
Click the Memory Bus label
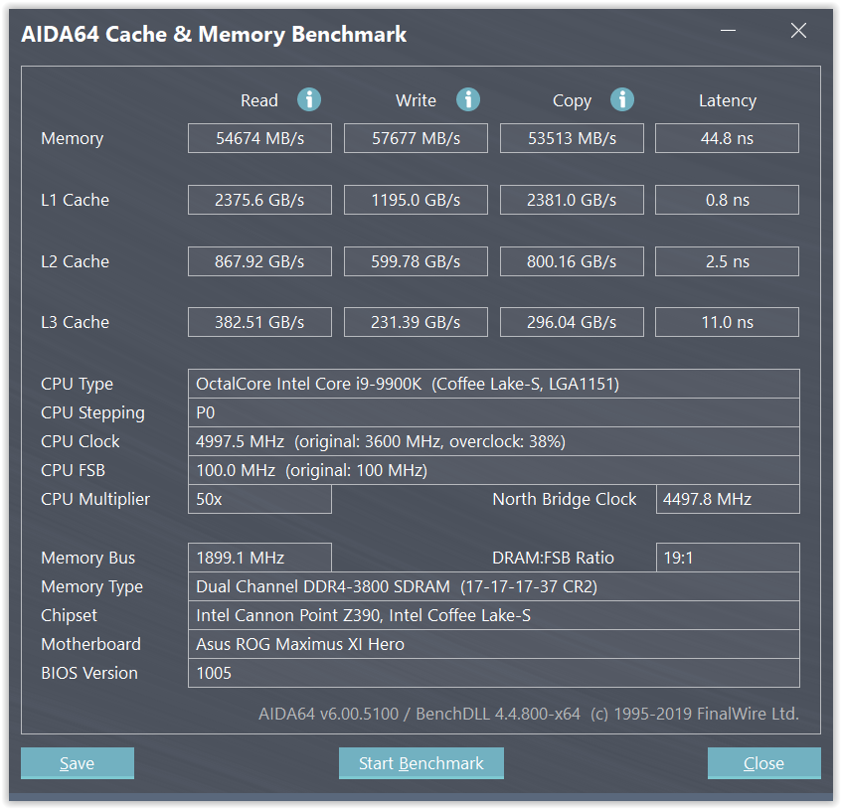pyautogui.click(x=87, y=559)
